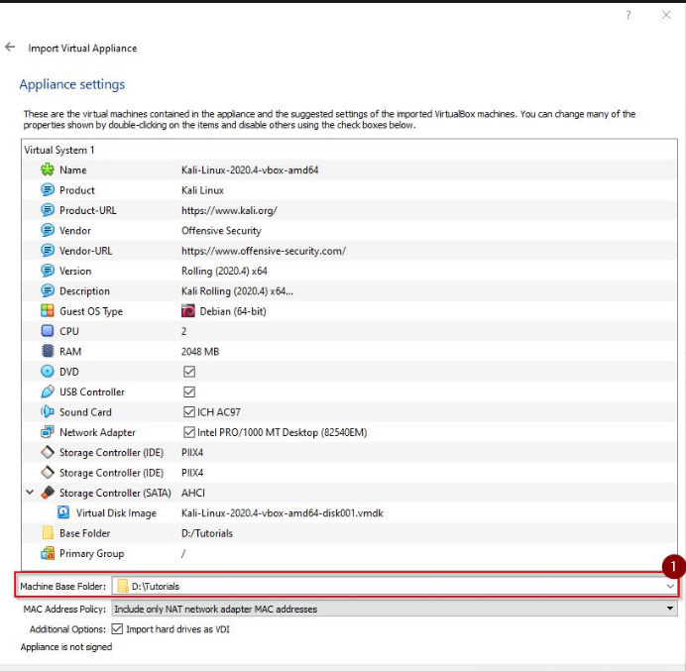Screen dimensions: 686x671
Task: Select the Virtual System 1 header row
Action: point(349,150)
